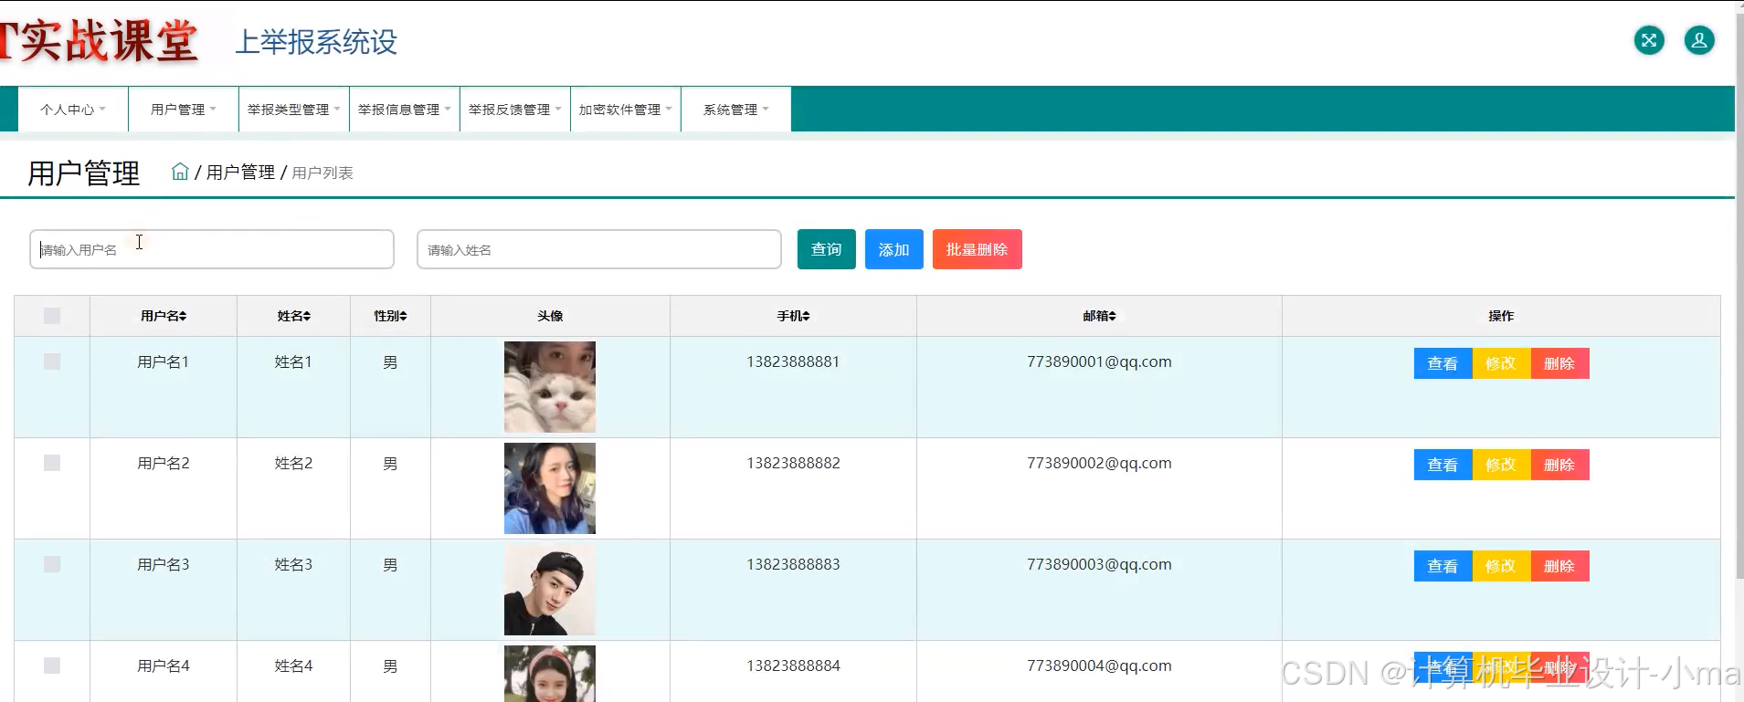The height and width of the screenshot is (702, 1744).
Task: Delete 用户名3 using 删除 button
Action: [x=1560, y=566]
